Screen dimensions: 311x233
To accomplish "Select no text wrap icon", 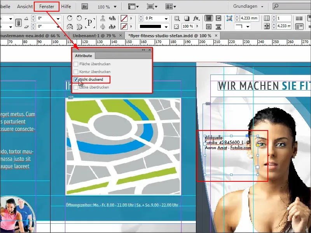I will pos(208,18).
